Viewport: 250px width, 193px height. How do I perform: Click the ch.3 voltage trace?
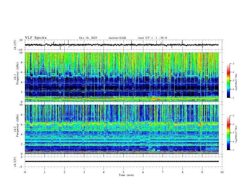(x=122, y=161)
